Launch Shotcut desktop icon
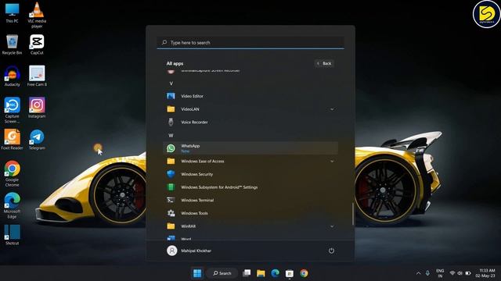This screenshot has height=281, width=501. point(13,235)
